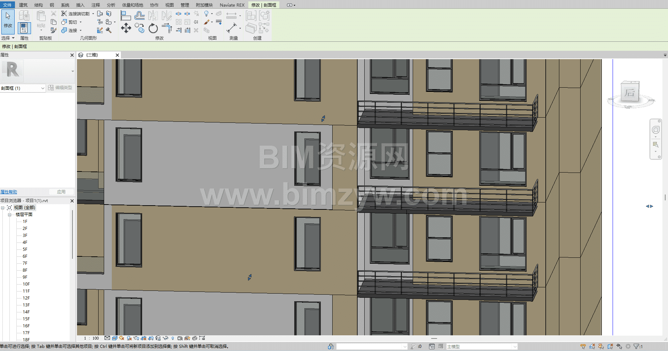Open the Detail Level control in view bar
This screenshot has height=351, width=668.
107,338
